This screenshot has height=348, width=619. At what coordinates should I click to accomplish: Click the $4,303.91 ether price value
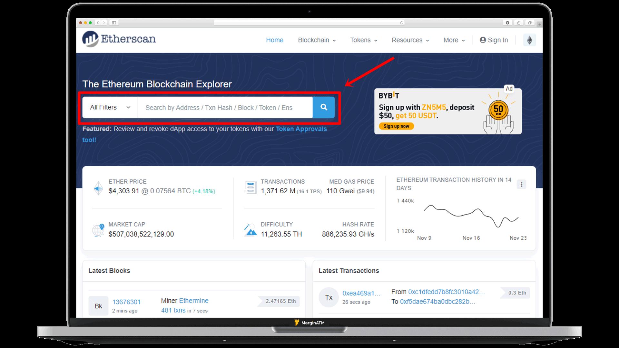(x=124, y=191)
